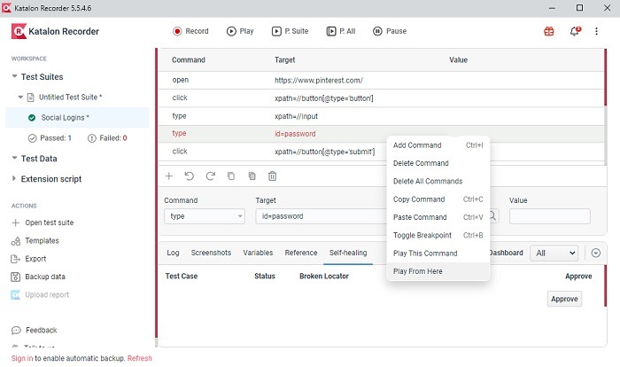Select the type xpath=//input row
Screen dimensions: 620x367
pyautogui.click(x=381, y=116)
